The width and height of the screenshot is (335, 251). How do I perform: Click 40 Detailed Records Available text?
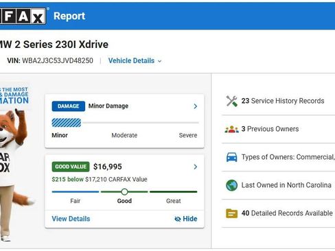[287, 213]
